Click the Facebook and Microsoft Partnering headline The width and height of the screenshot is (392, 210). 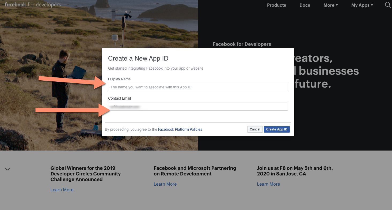click(x=195, y=171)
